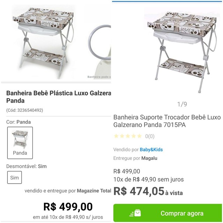
Task: Click the Comprar agora button
Action: coord(168,213)
